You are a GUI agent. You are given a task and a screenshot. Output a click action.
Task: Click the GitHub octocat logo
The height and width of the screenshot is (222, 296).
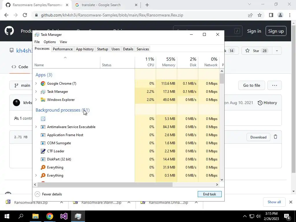[x=9, y=31]
